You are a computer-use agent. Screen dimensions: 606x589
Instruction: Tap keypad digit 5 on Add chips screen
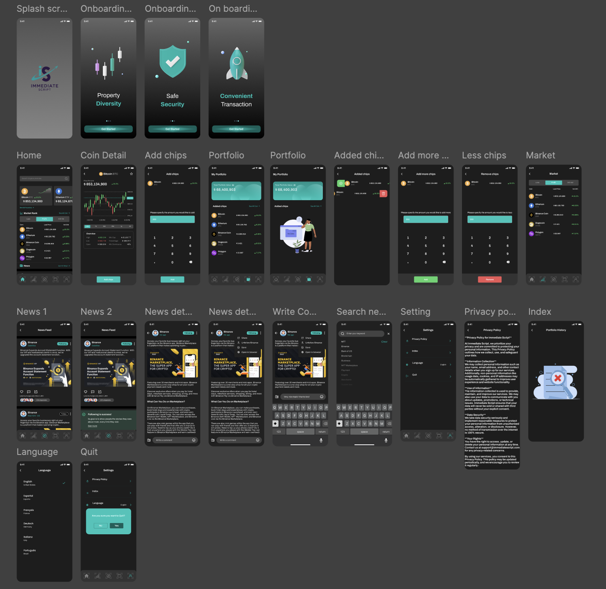(172, 246)
